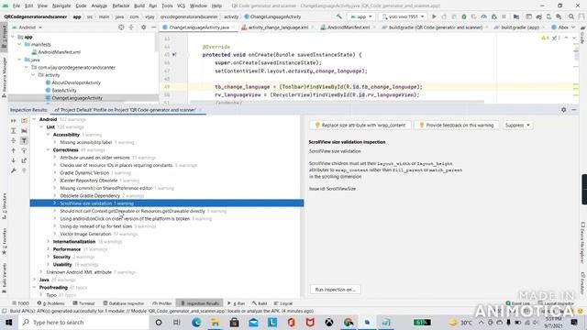
Task: Go to previous problem with up arrow
Action: (x=14, y=150)
